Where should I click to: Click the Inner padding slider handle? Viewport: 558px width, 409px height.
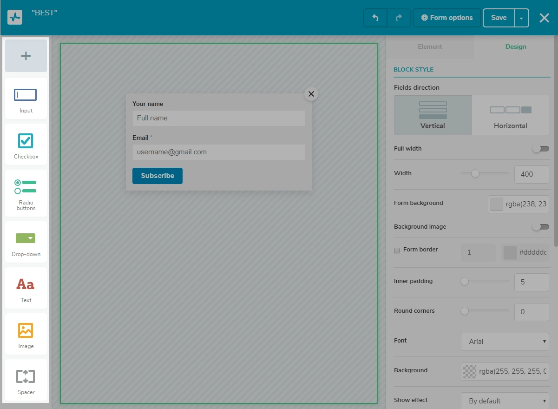pos(465,281)
